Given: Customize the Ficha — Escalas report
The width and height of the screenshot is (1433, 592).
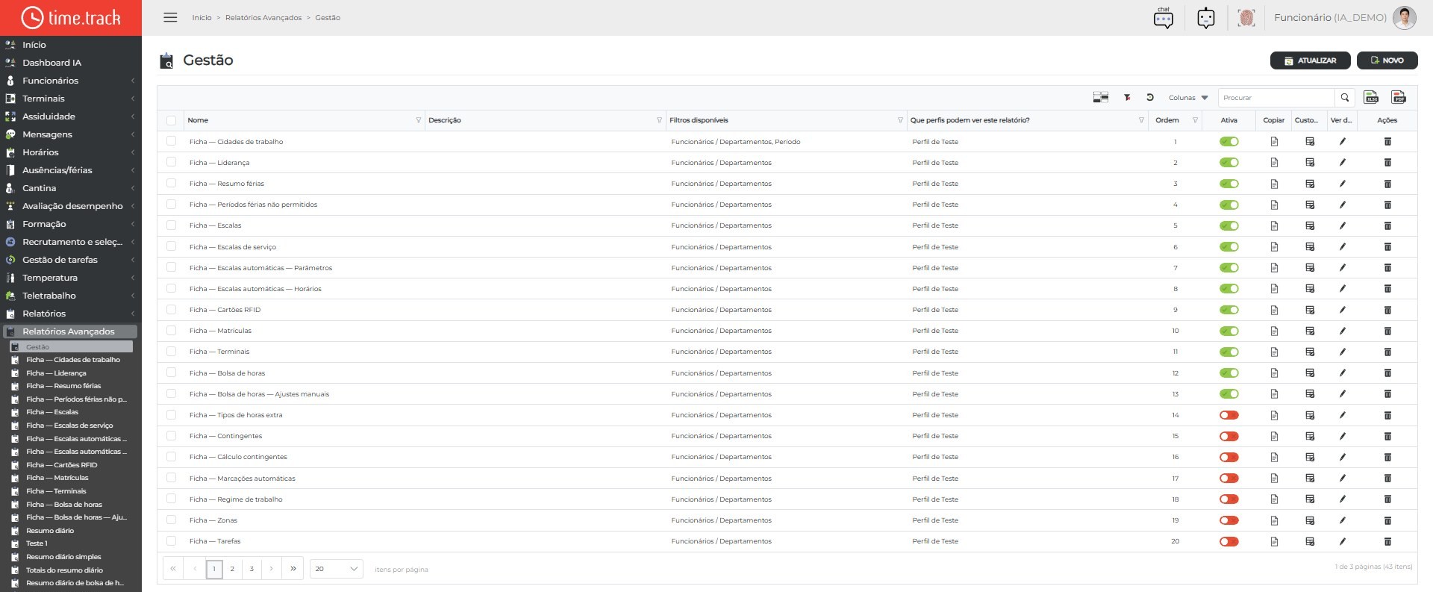Looking at the screenshot, I should pos(1310,225).
